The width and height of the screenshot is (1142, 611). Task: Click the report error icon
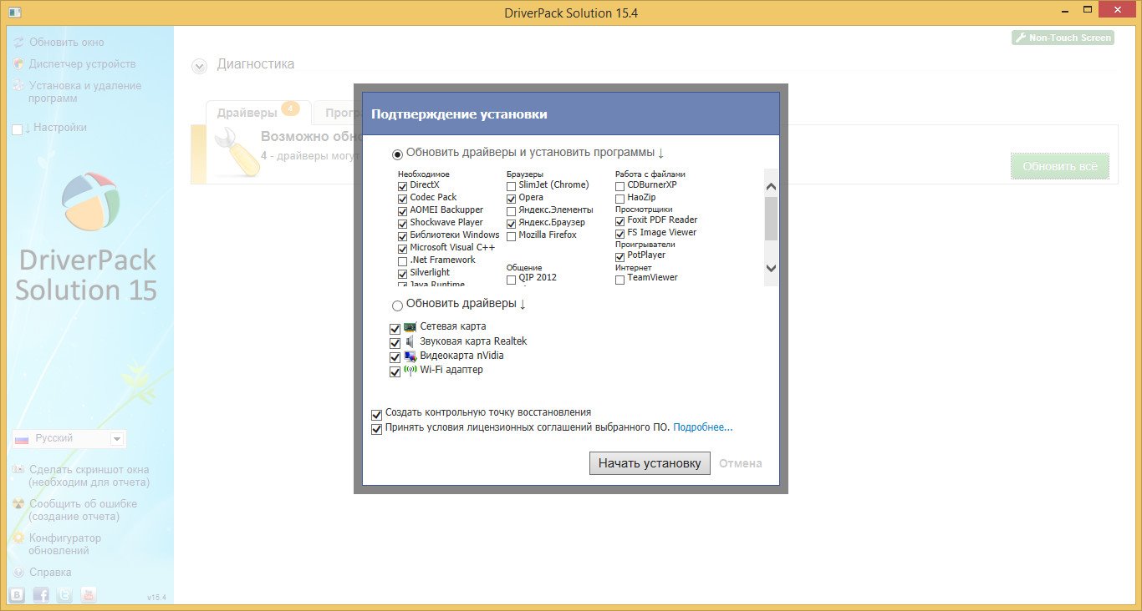[x=18, y=504]
